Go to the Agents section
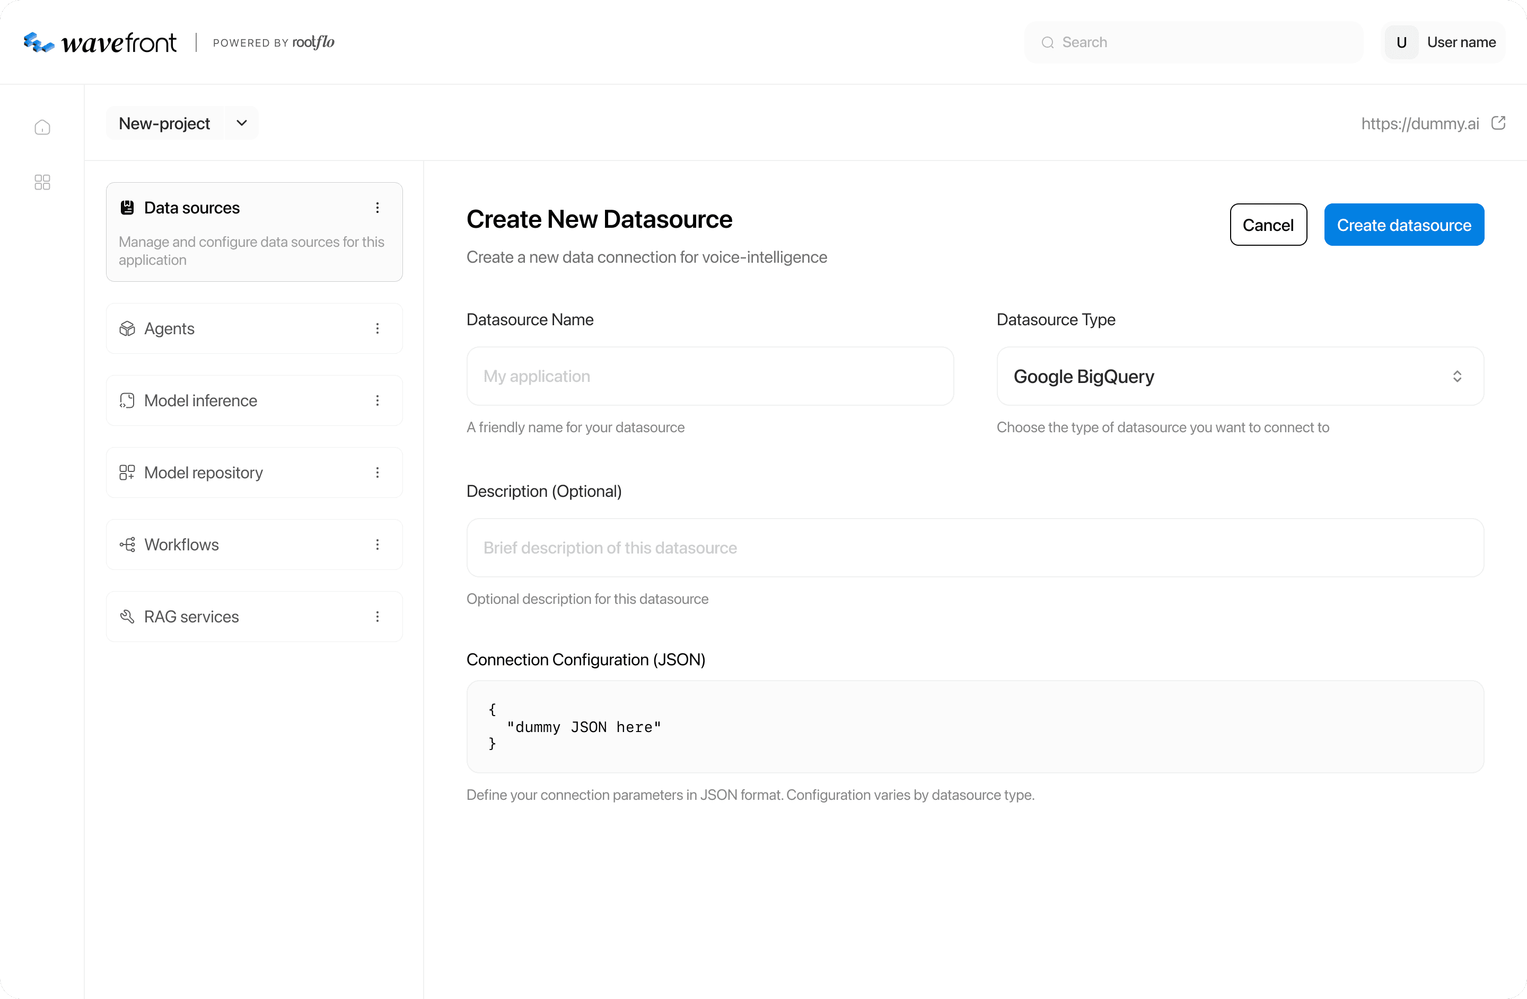This screenshot has width=1527, height=999. click(169, 329)
